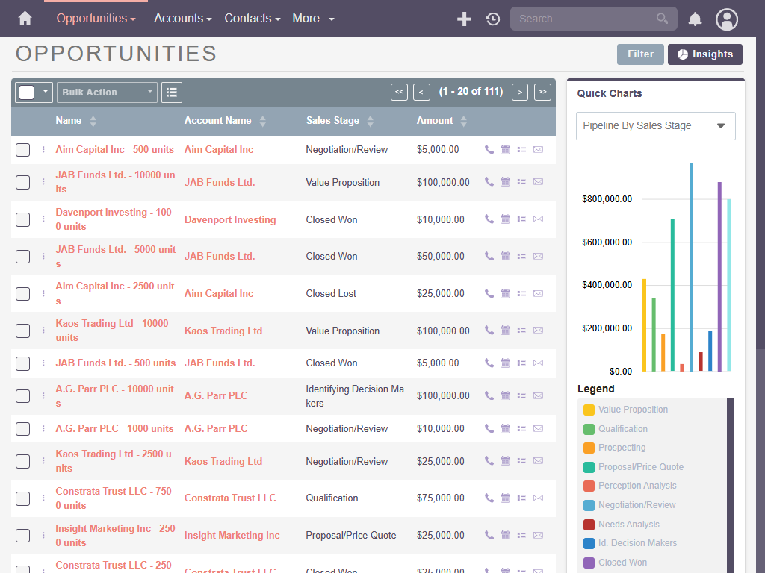The width and height of the screenshot is (765, 573).
Task: Change the Pipeline By Sales Stage chart selector
Action: click(655, 125)
